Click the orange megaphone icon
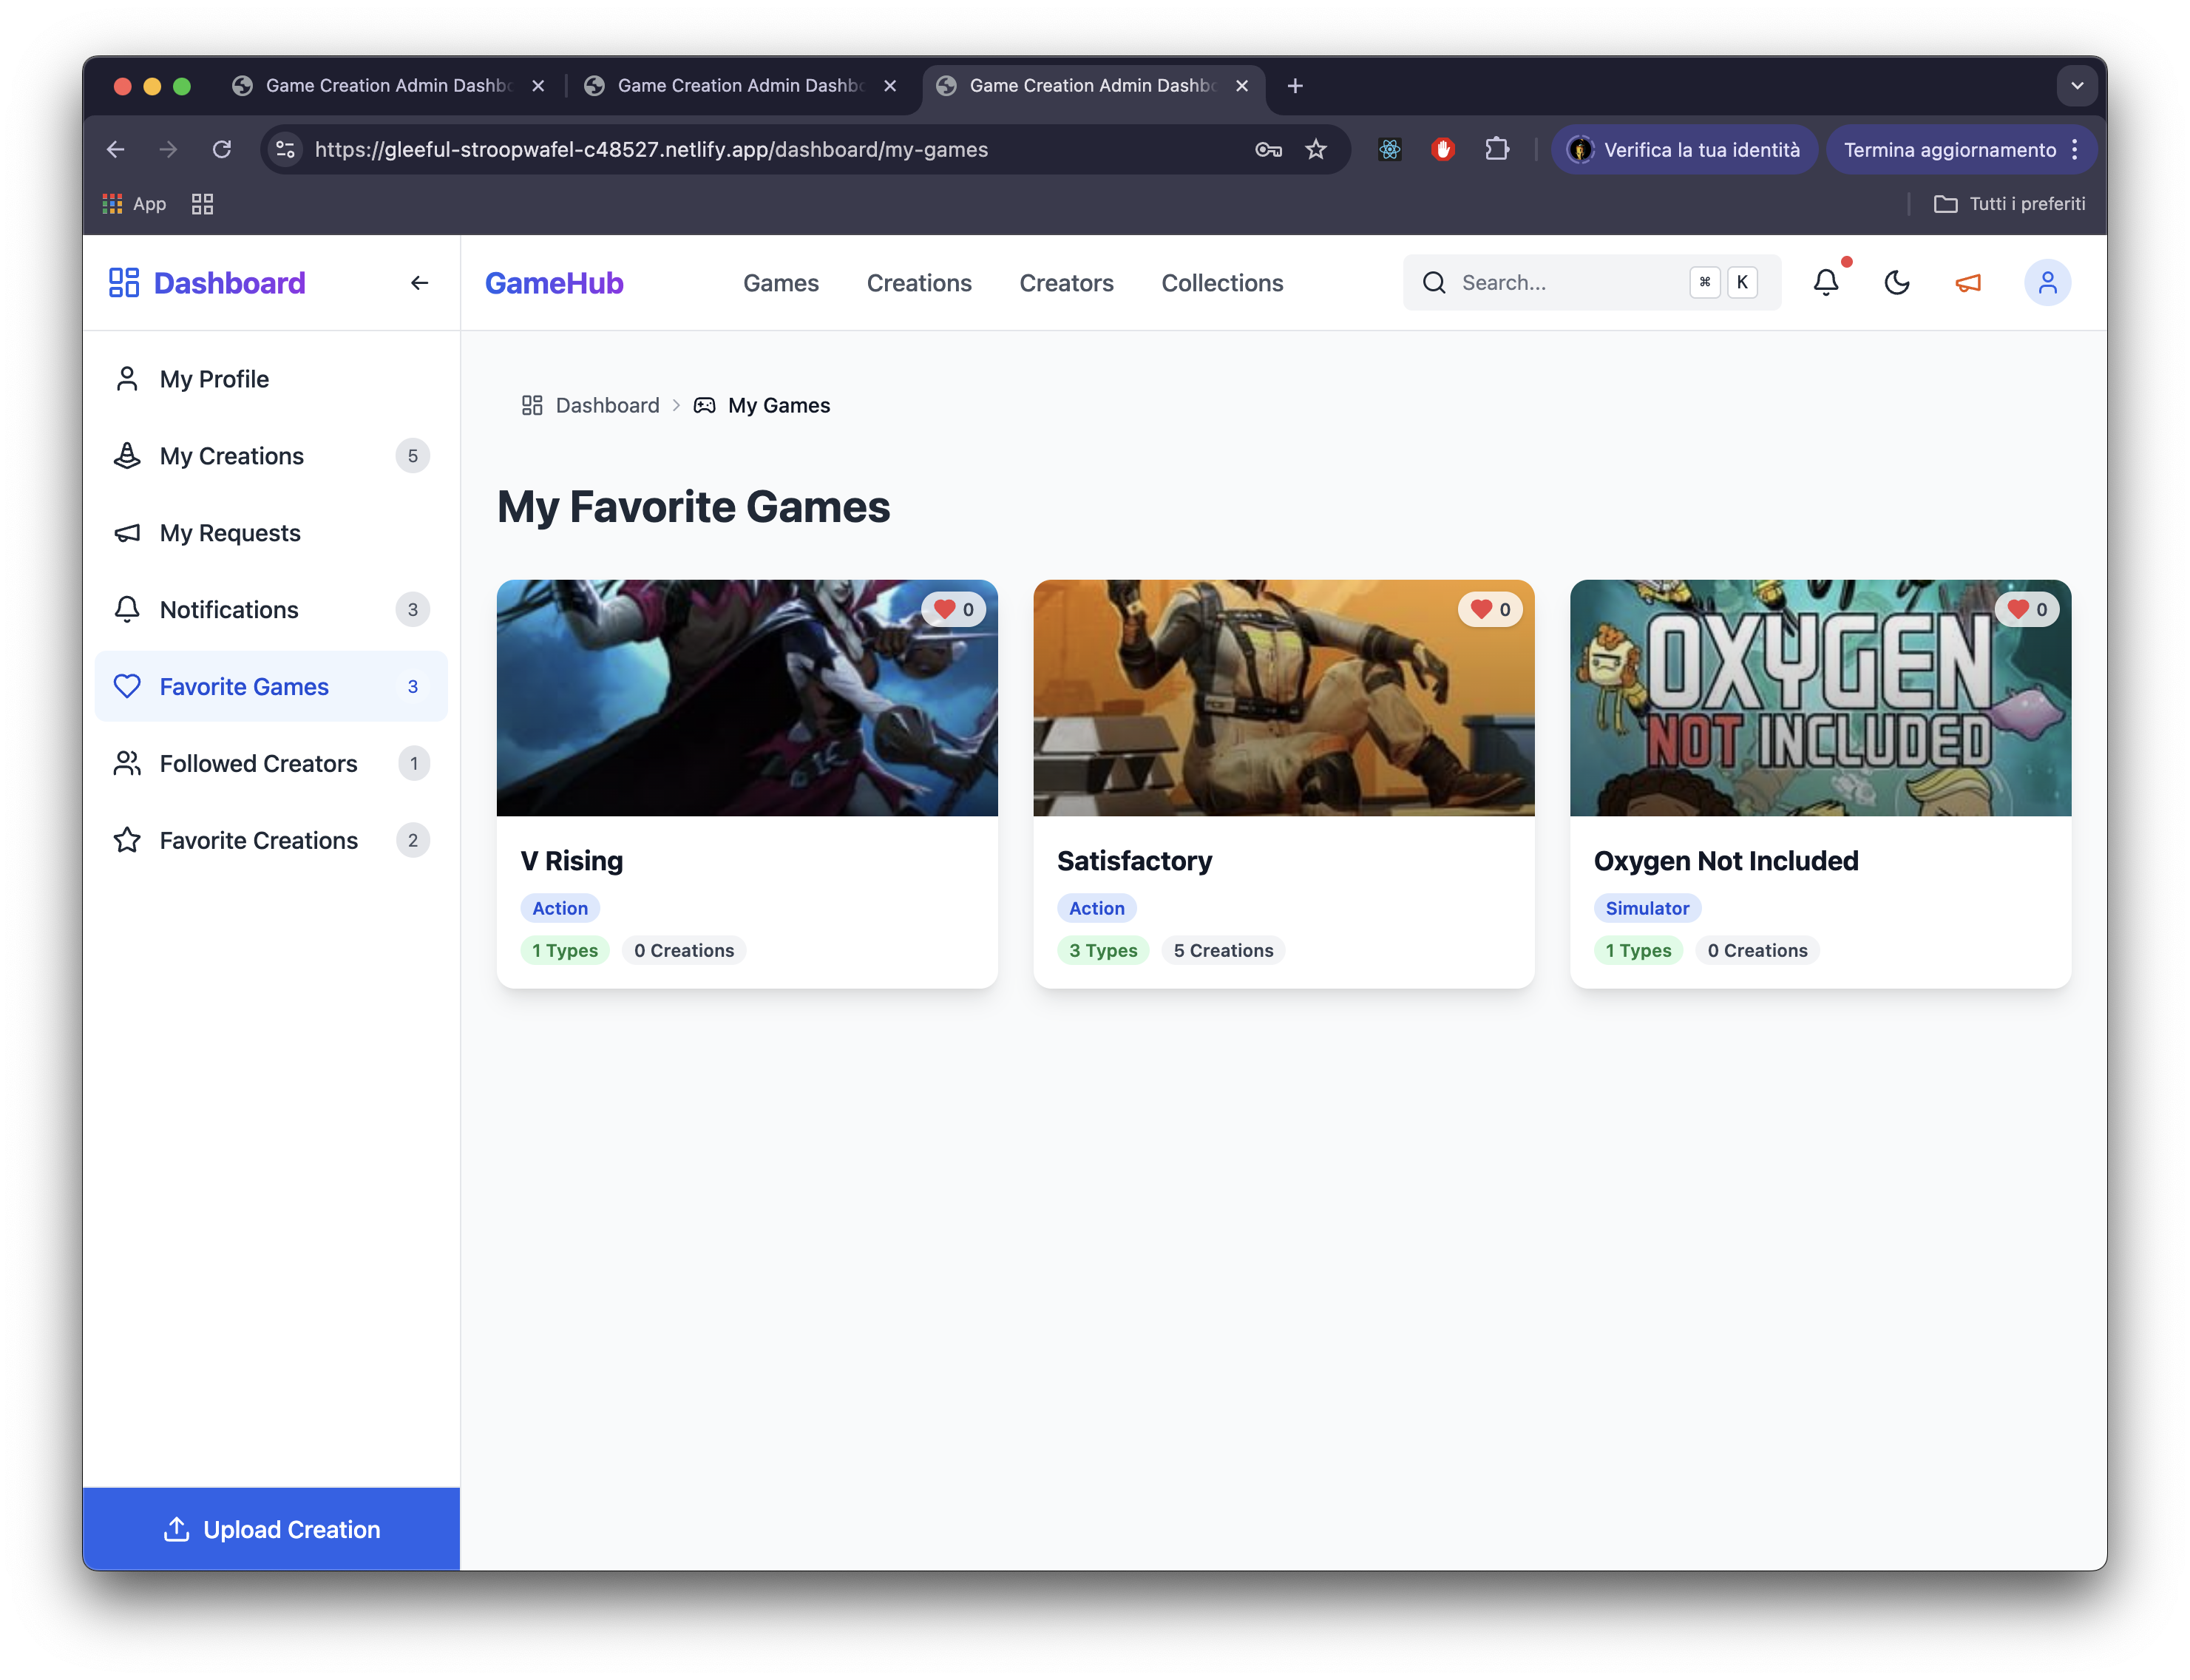The width and height of the screenshot is (2190, 1680). 1967,283
